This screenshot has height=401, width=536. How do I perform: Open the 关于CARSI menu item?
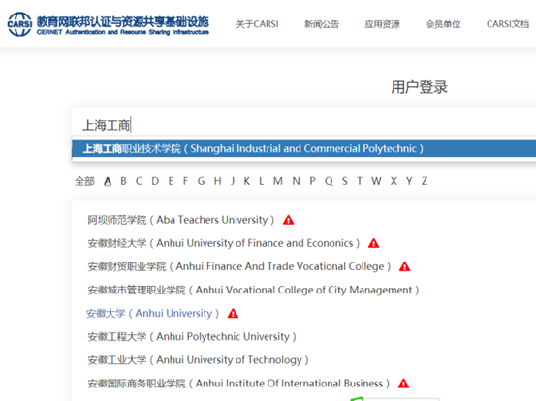258,24
